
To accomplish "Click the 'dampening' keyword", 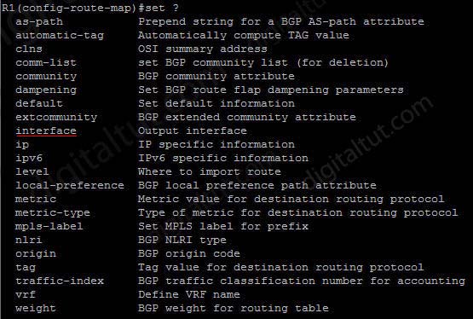I will coord(46,90).
